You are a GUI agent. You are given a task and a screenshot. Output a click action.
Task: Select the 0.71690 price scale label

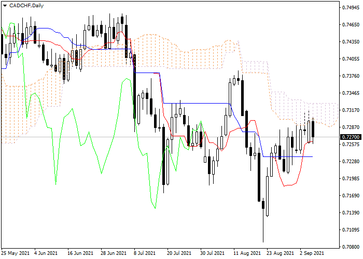tap(351, 196)
